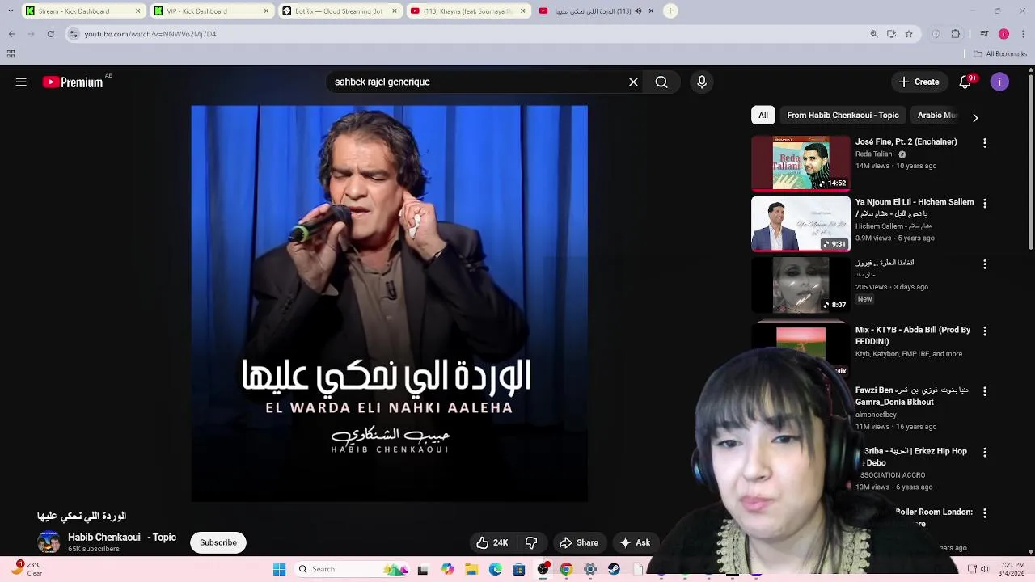Run search with the magnifier button
This screenshot has width=1035, height=582.
pyautogui.click(x=661, y=82)
